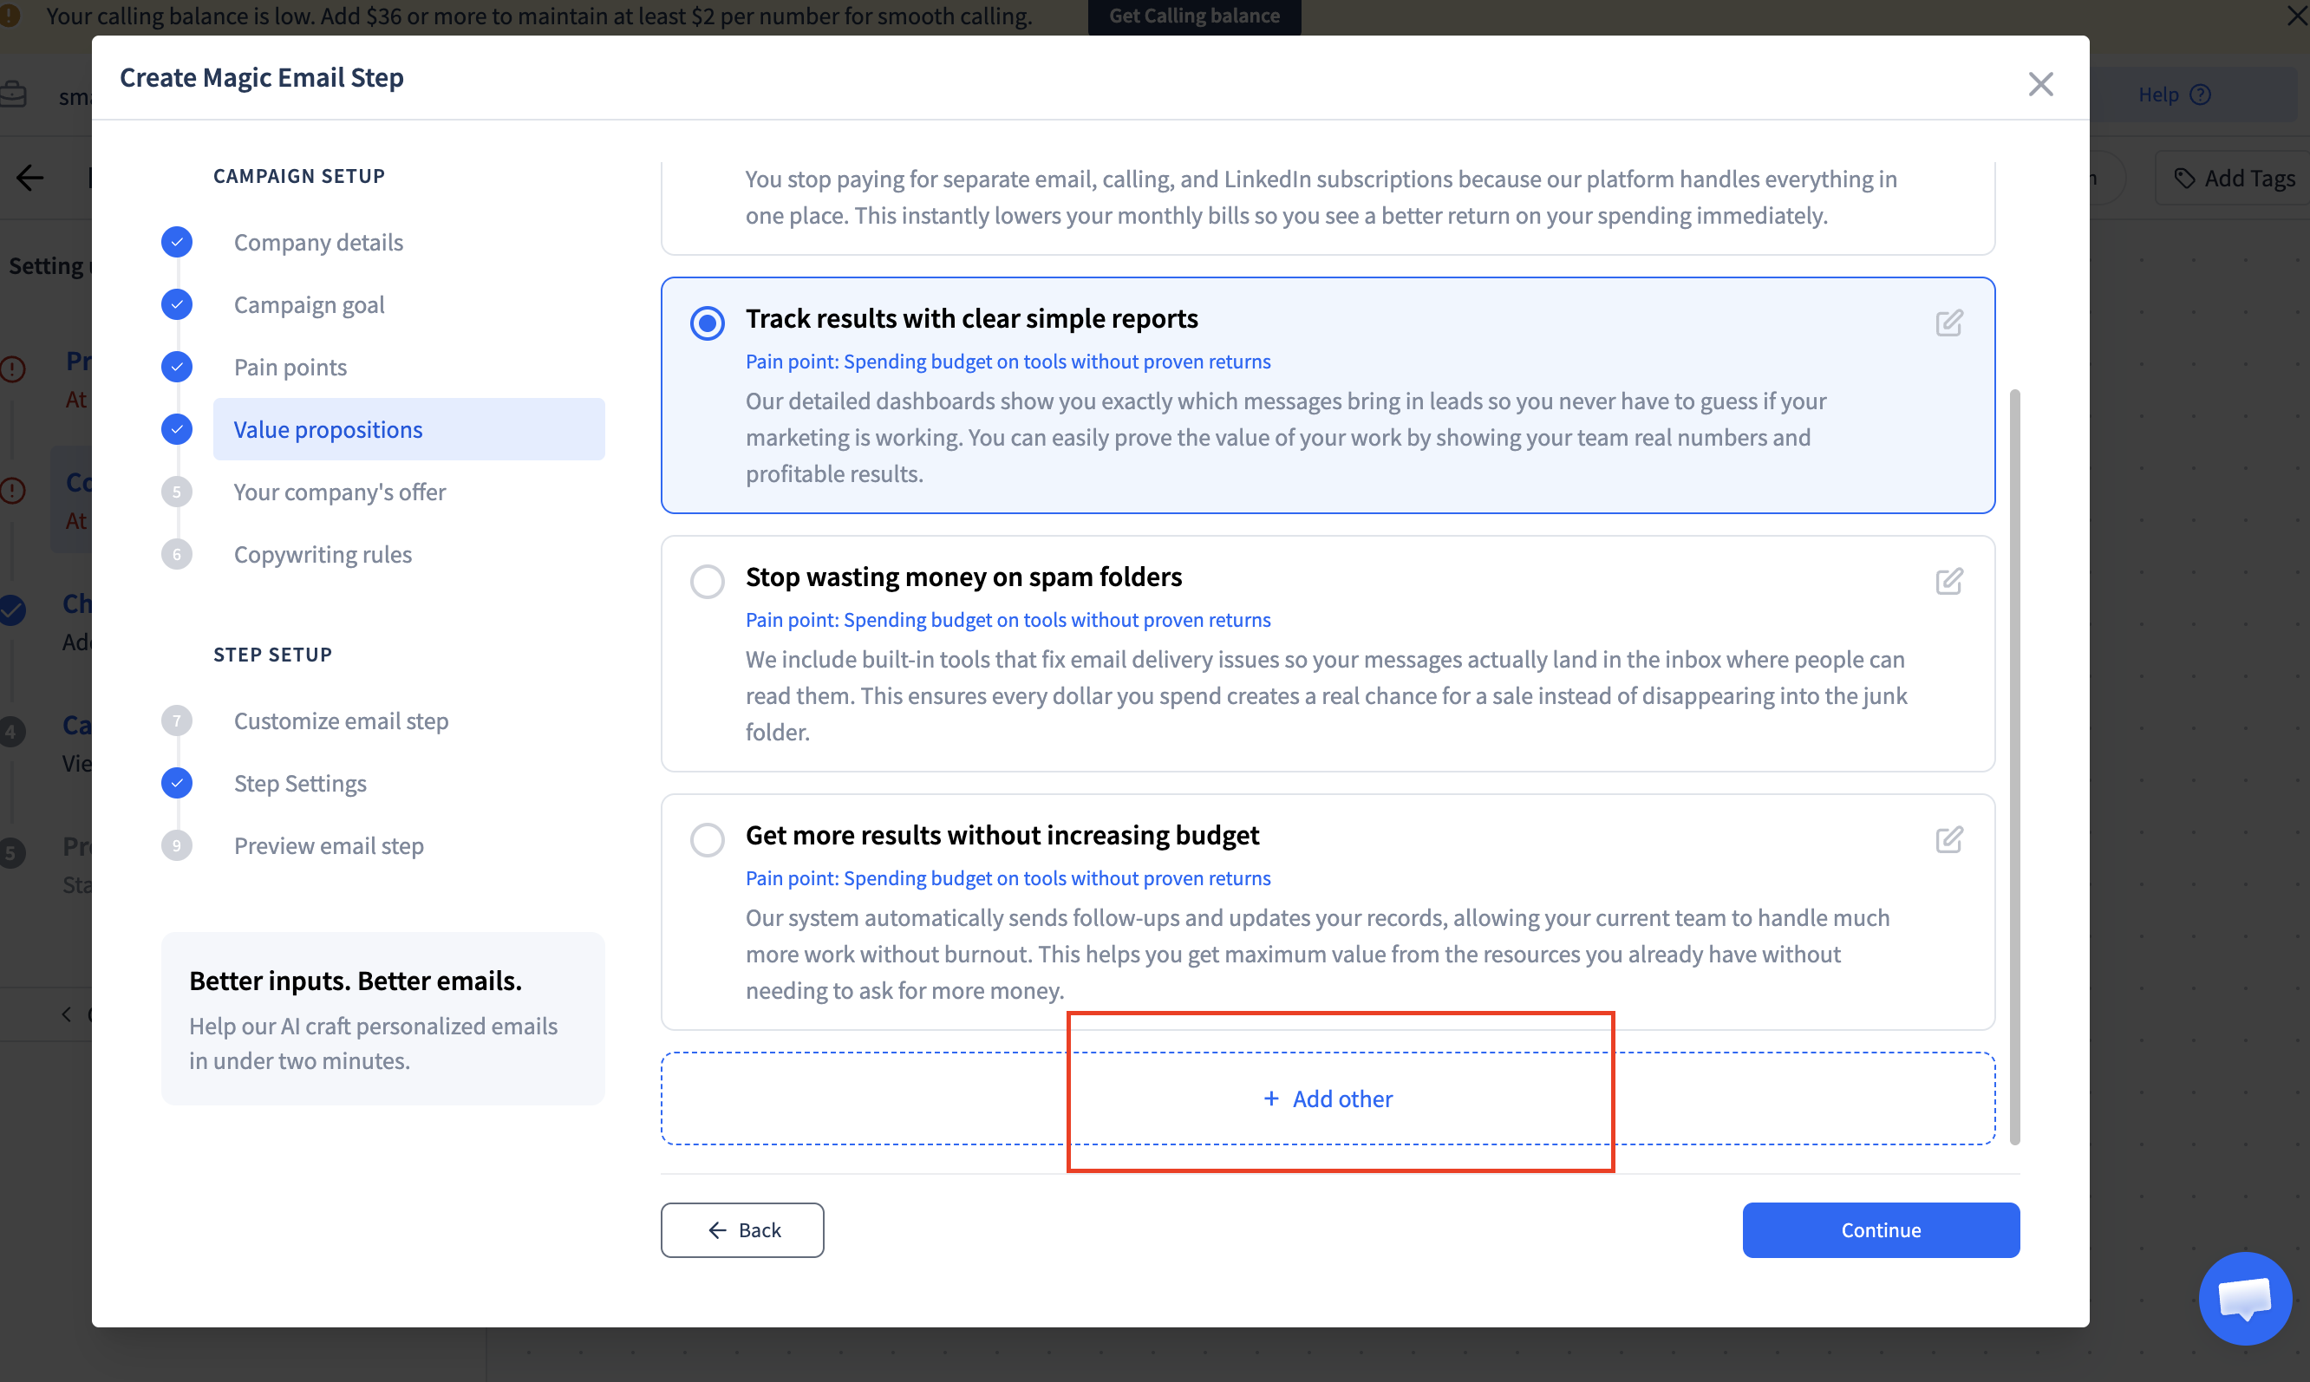Select Stop wasting money on spam radio
2310x1382 pixels.
point(707,581)
